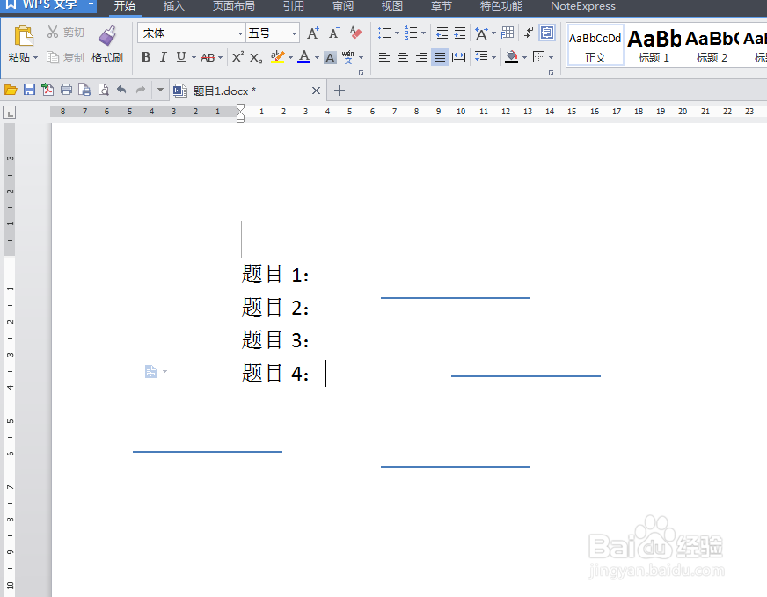Click the insert table grid icon
Image resolution: width=767 pixels, height=597 pixels.
tap(508, 33)
